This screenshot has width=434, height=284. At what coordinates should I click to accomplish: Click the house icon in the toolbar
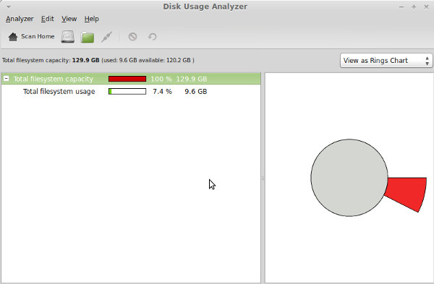click(x=13, y=37)
